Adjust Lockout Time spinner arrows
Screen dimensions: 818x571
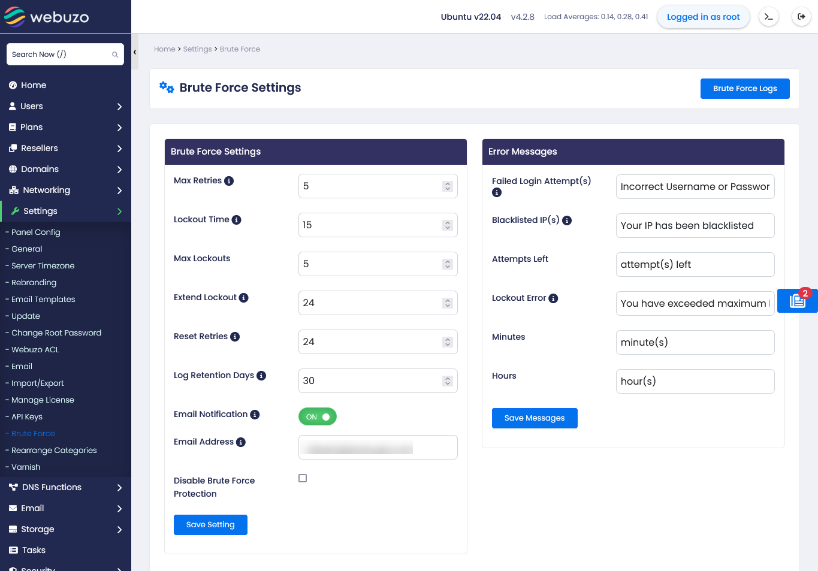tap(448, 225)
